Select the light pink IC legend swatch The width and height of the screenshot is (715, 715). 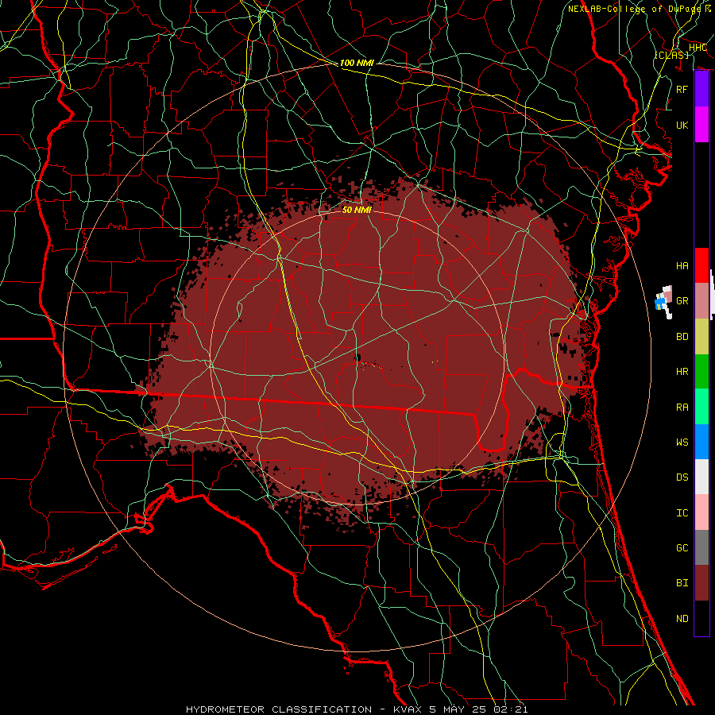(x=701, y=512)
